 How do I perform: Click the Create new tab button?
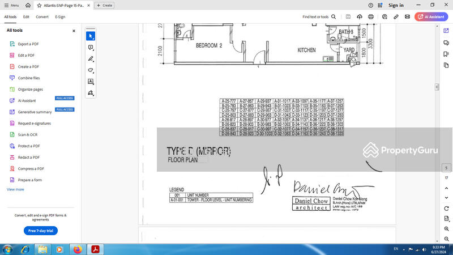coord(105,6)
